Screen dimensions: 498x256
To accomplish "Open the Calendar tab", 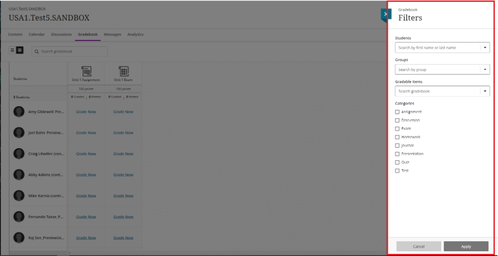I will [37, 35].
